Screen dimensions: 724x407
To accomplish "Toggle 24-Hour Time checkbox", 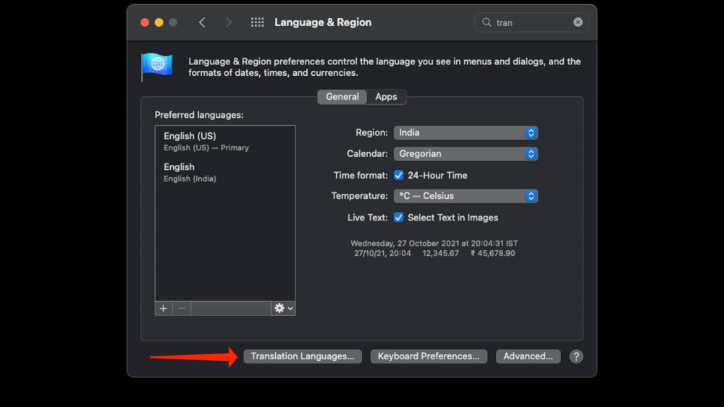I will click(x=398, y=175).
